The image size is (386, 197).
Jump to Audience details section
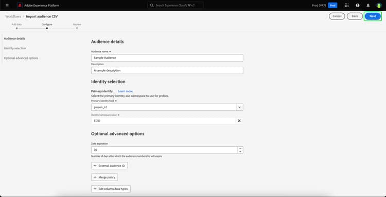[14, 38]
